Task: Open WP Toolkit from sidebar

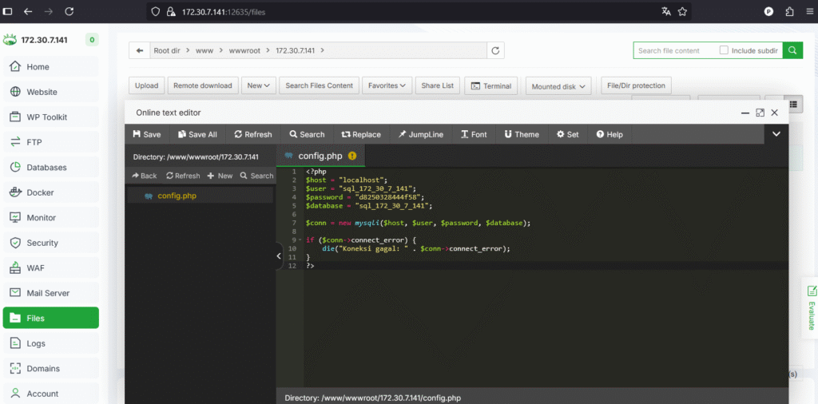Action: point(50,117)
